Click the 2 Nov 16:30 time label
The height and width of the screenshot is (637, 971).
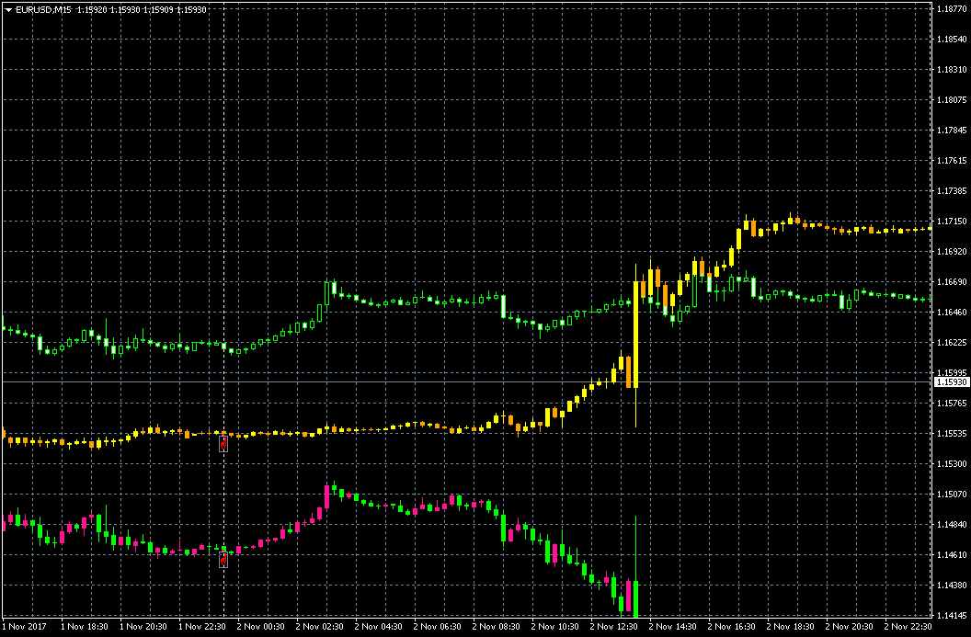[x=733, y=627]
